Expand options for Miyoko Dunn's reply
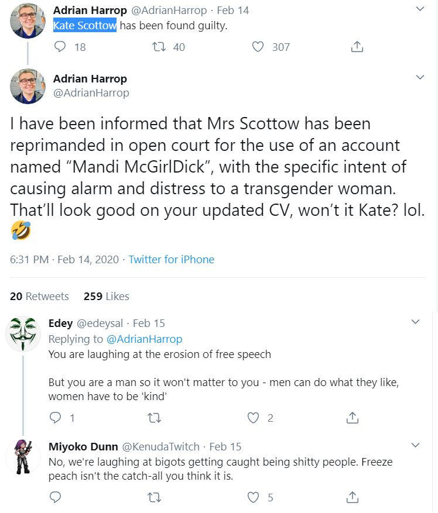This screenshot has width=438, height=513. (415, 445)
